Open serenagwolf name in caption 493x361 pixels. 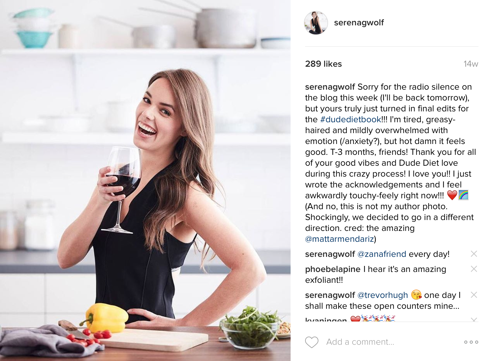pyautogui.click(x=330, y=87)
